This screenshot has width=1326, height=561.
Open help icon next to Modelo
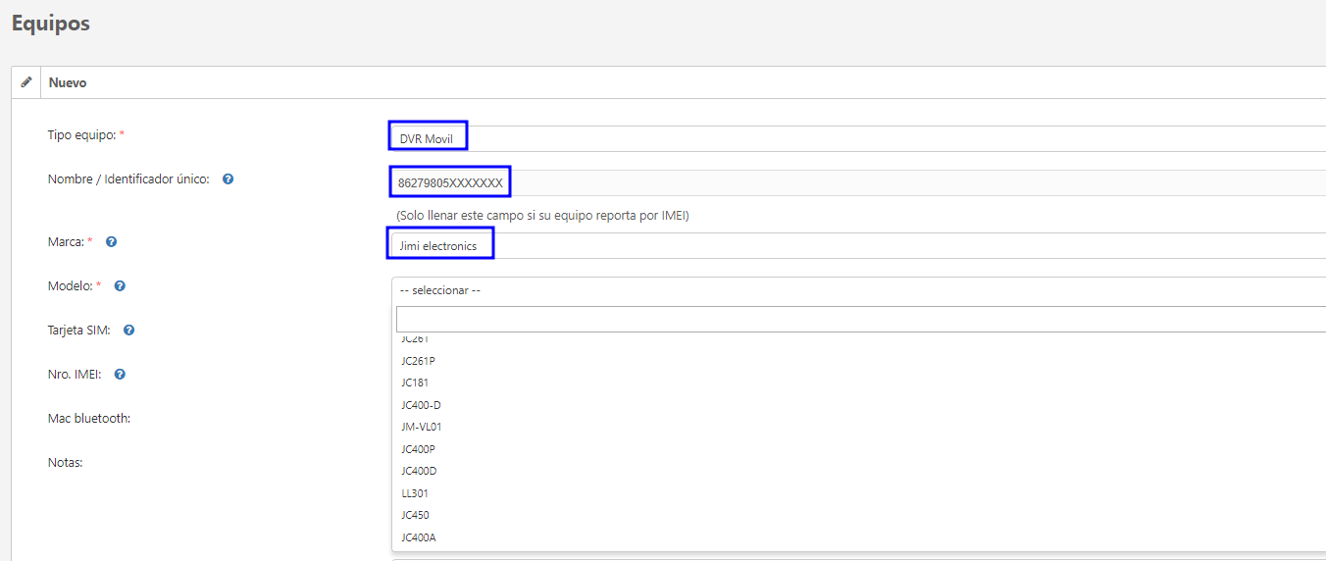coord(120,286)
